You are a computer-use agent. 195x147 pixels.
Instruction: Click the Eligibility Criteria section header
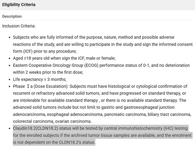click(19, 5)
